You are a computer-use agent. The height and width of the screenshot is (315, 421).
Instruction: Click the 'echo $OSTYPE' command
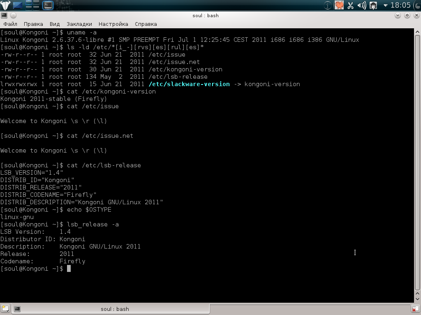(89, 210)
